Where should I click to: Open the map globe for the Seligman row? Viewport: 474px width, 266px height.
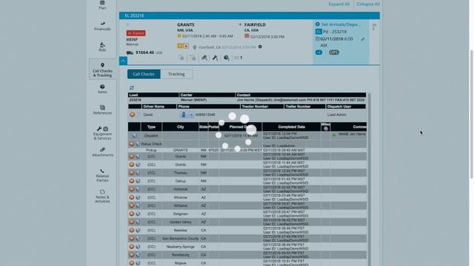138,214
